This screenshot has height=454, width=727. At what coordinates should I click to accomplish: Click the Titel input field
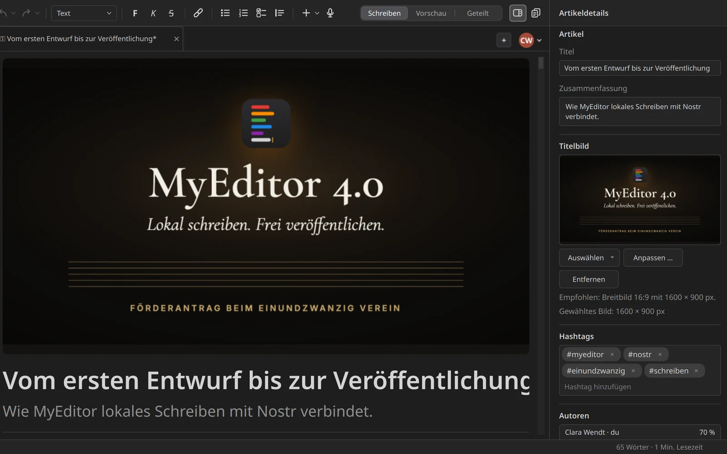[x=640, y=68]
